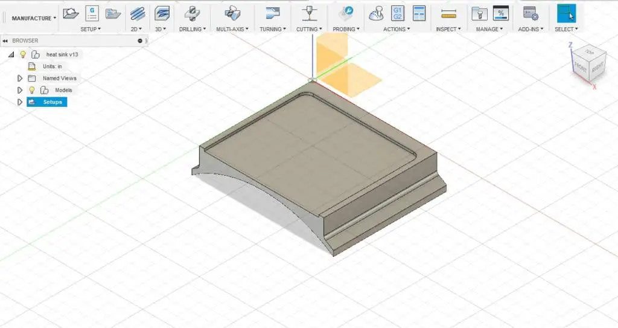Screen dimensions: 618x328
Task: Click the heat sink v13 component icon
Action: (35, 54)
